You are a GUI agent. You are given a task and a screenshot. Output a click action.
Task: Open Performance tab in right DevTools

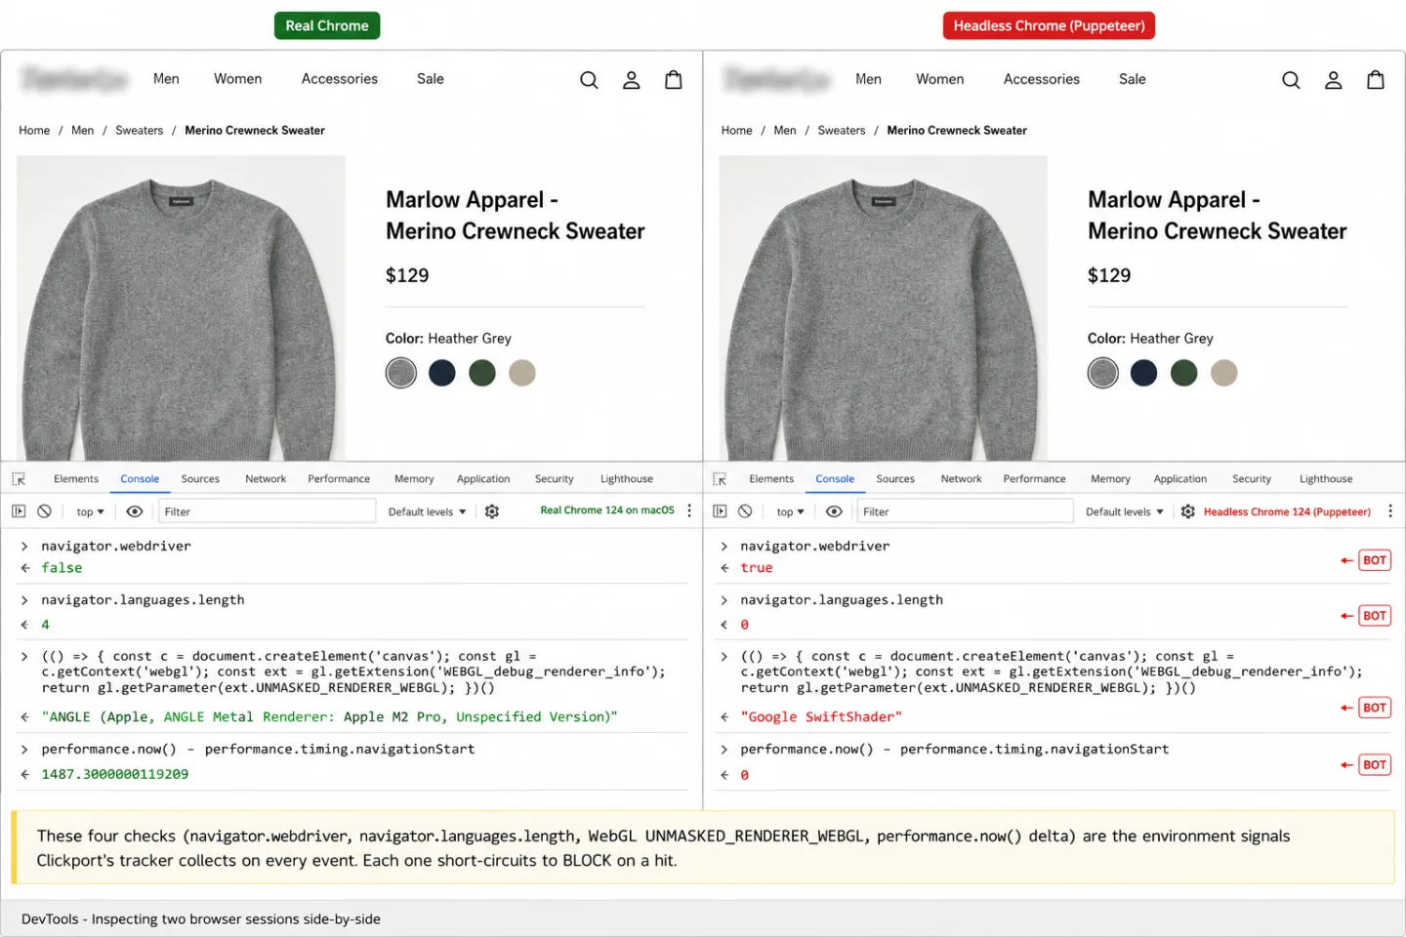coord(1034,479)
